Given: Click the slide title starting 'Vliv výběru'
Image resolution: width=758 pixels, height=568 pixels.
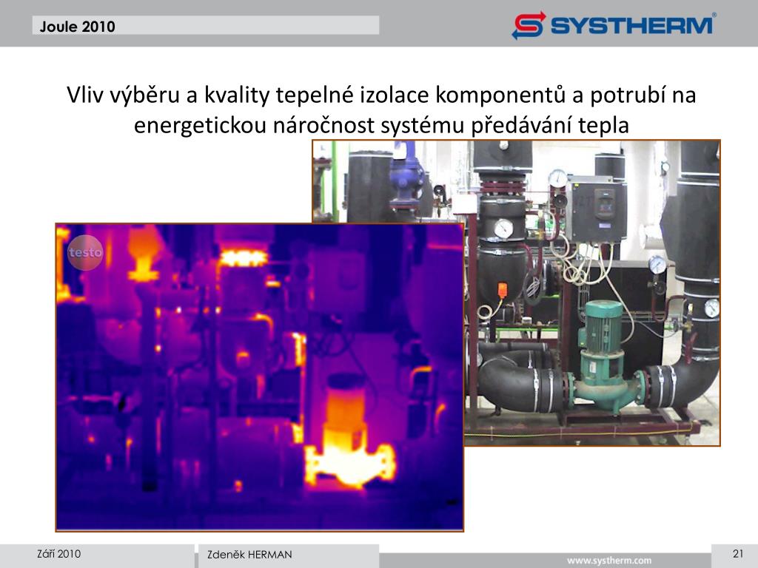Looking at the screenshot, I should tap(381, 109).
